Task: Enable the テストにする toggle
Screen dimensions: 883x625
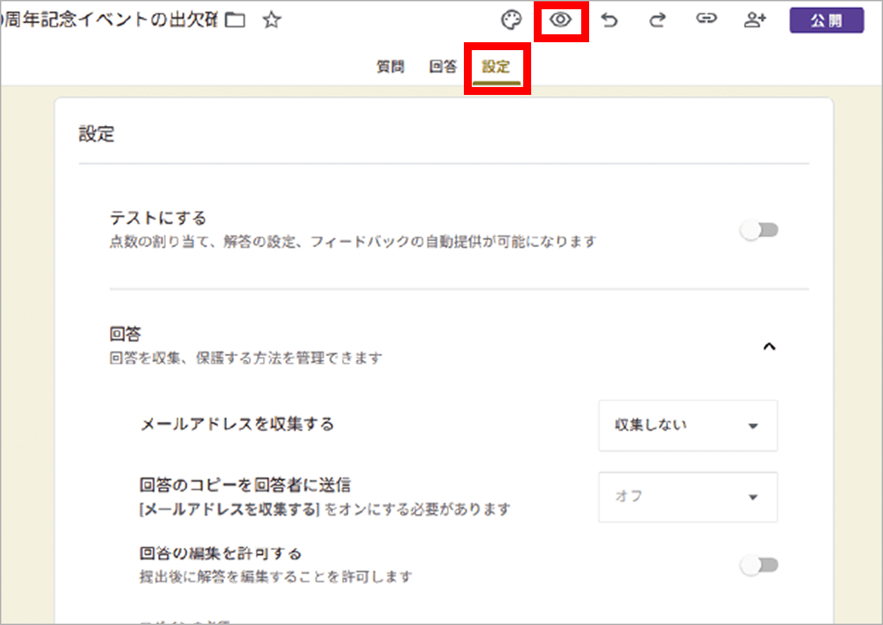Action: click(x=760, y=230)
